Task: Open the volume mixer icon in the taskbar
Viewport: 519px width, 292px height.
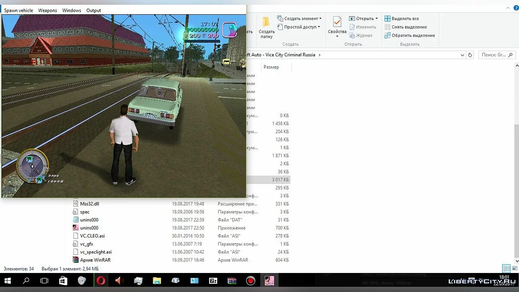Action: pyautogui.click(x=119, y=281)
